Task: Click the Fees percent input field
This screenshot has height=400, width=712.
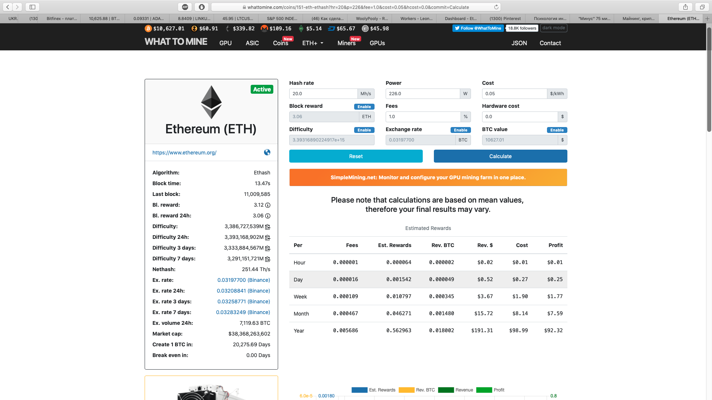Action: tap(423, 117)
